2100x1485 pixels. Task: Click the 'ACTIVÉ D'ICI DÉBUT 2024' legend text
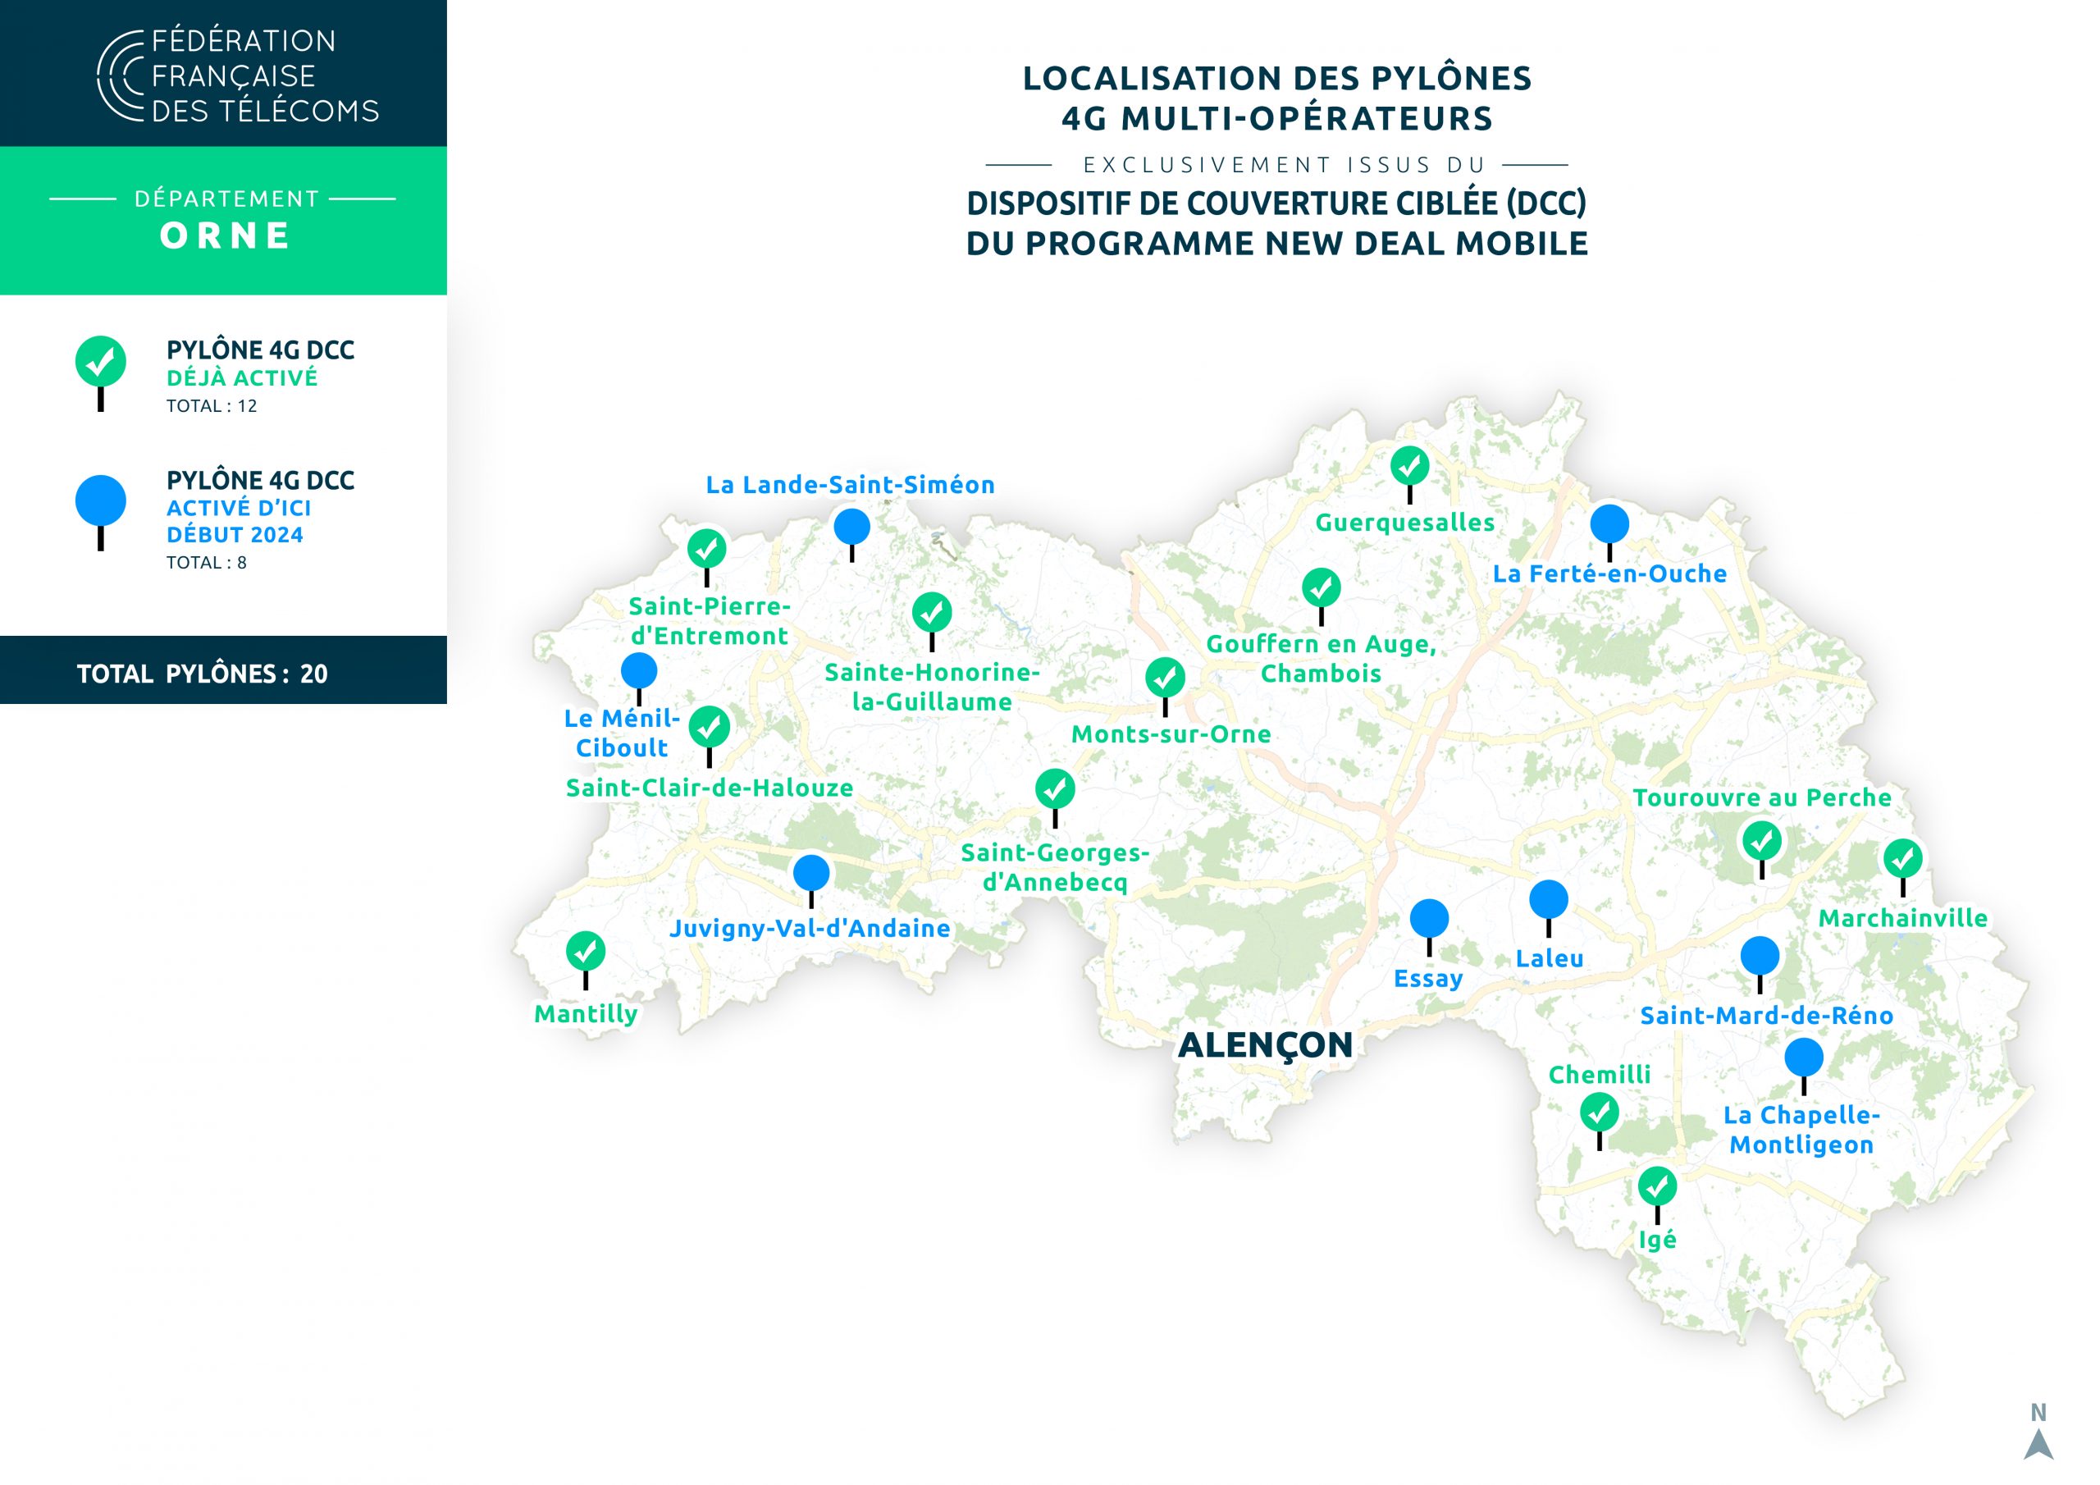(239, 522)
